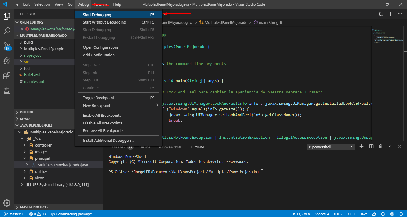Click Downloading packages in status bar
407x217 pixels.
(x=72, y=214)
